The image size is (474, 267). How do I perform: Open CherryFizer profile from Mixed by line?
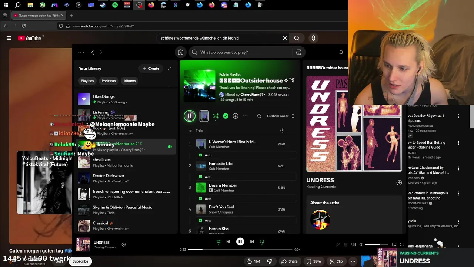coord(253,95)
